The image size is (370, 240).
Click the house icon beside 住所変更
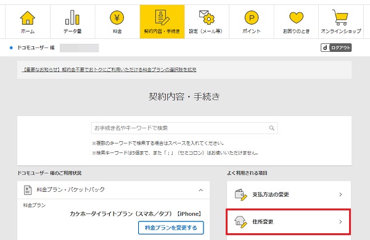click(240, 222)
